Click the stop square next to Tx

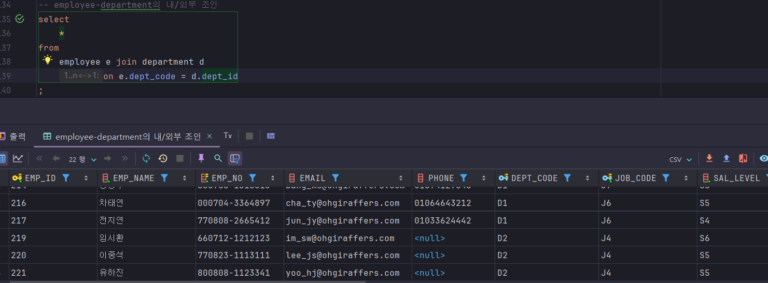click(x=249, y=136)
